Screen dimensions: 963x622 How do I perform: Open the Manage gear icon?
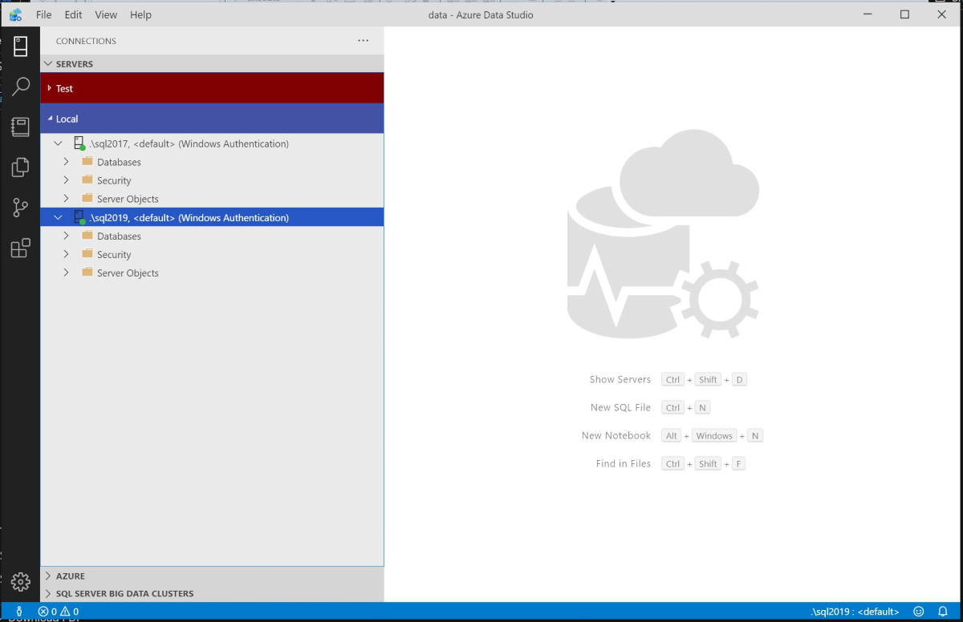[21, 582]
